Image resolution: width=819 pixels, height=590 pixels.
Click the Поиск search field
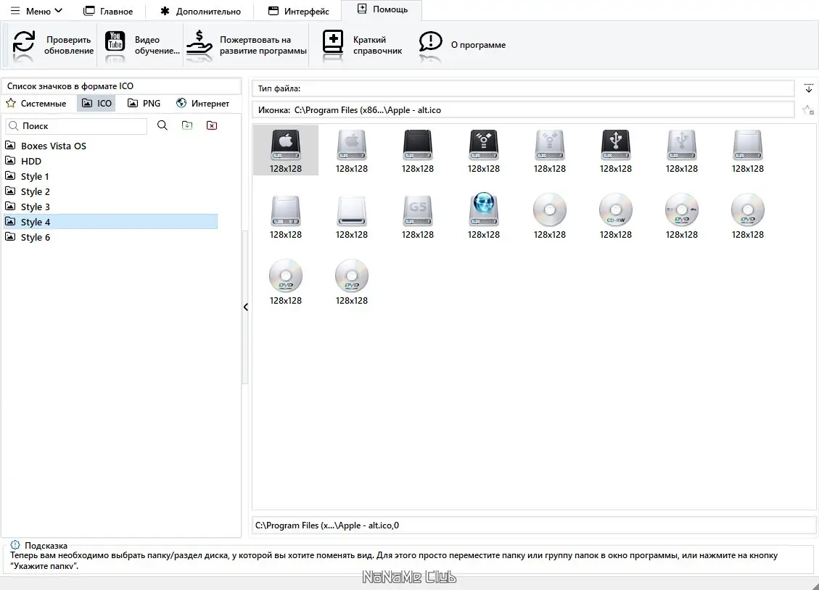pyautogui.click(x=76, y=125)
